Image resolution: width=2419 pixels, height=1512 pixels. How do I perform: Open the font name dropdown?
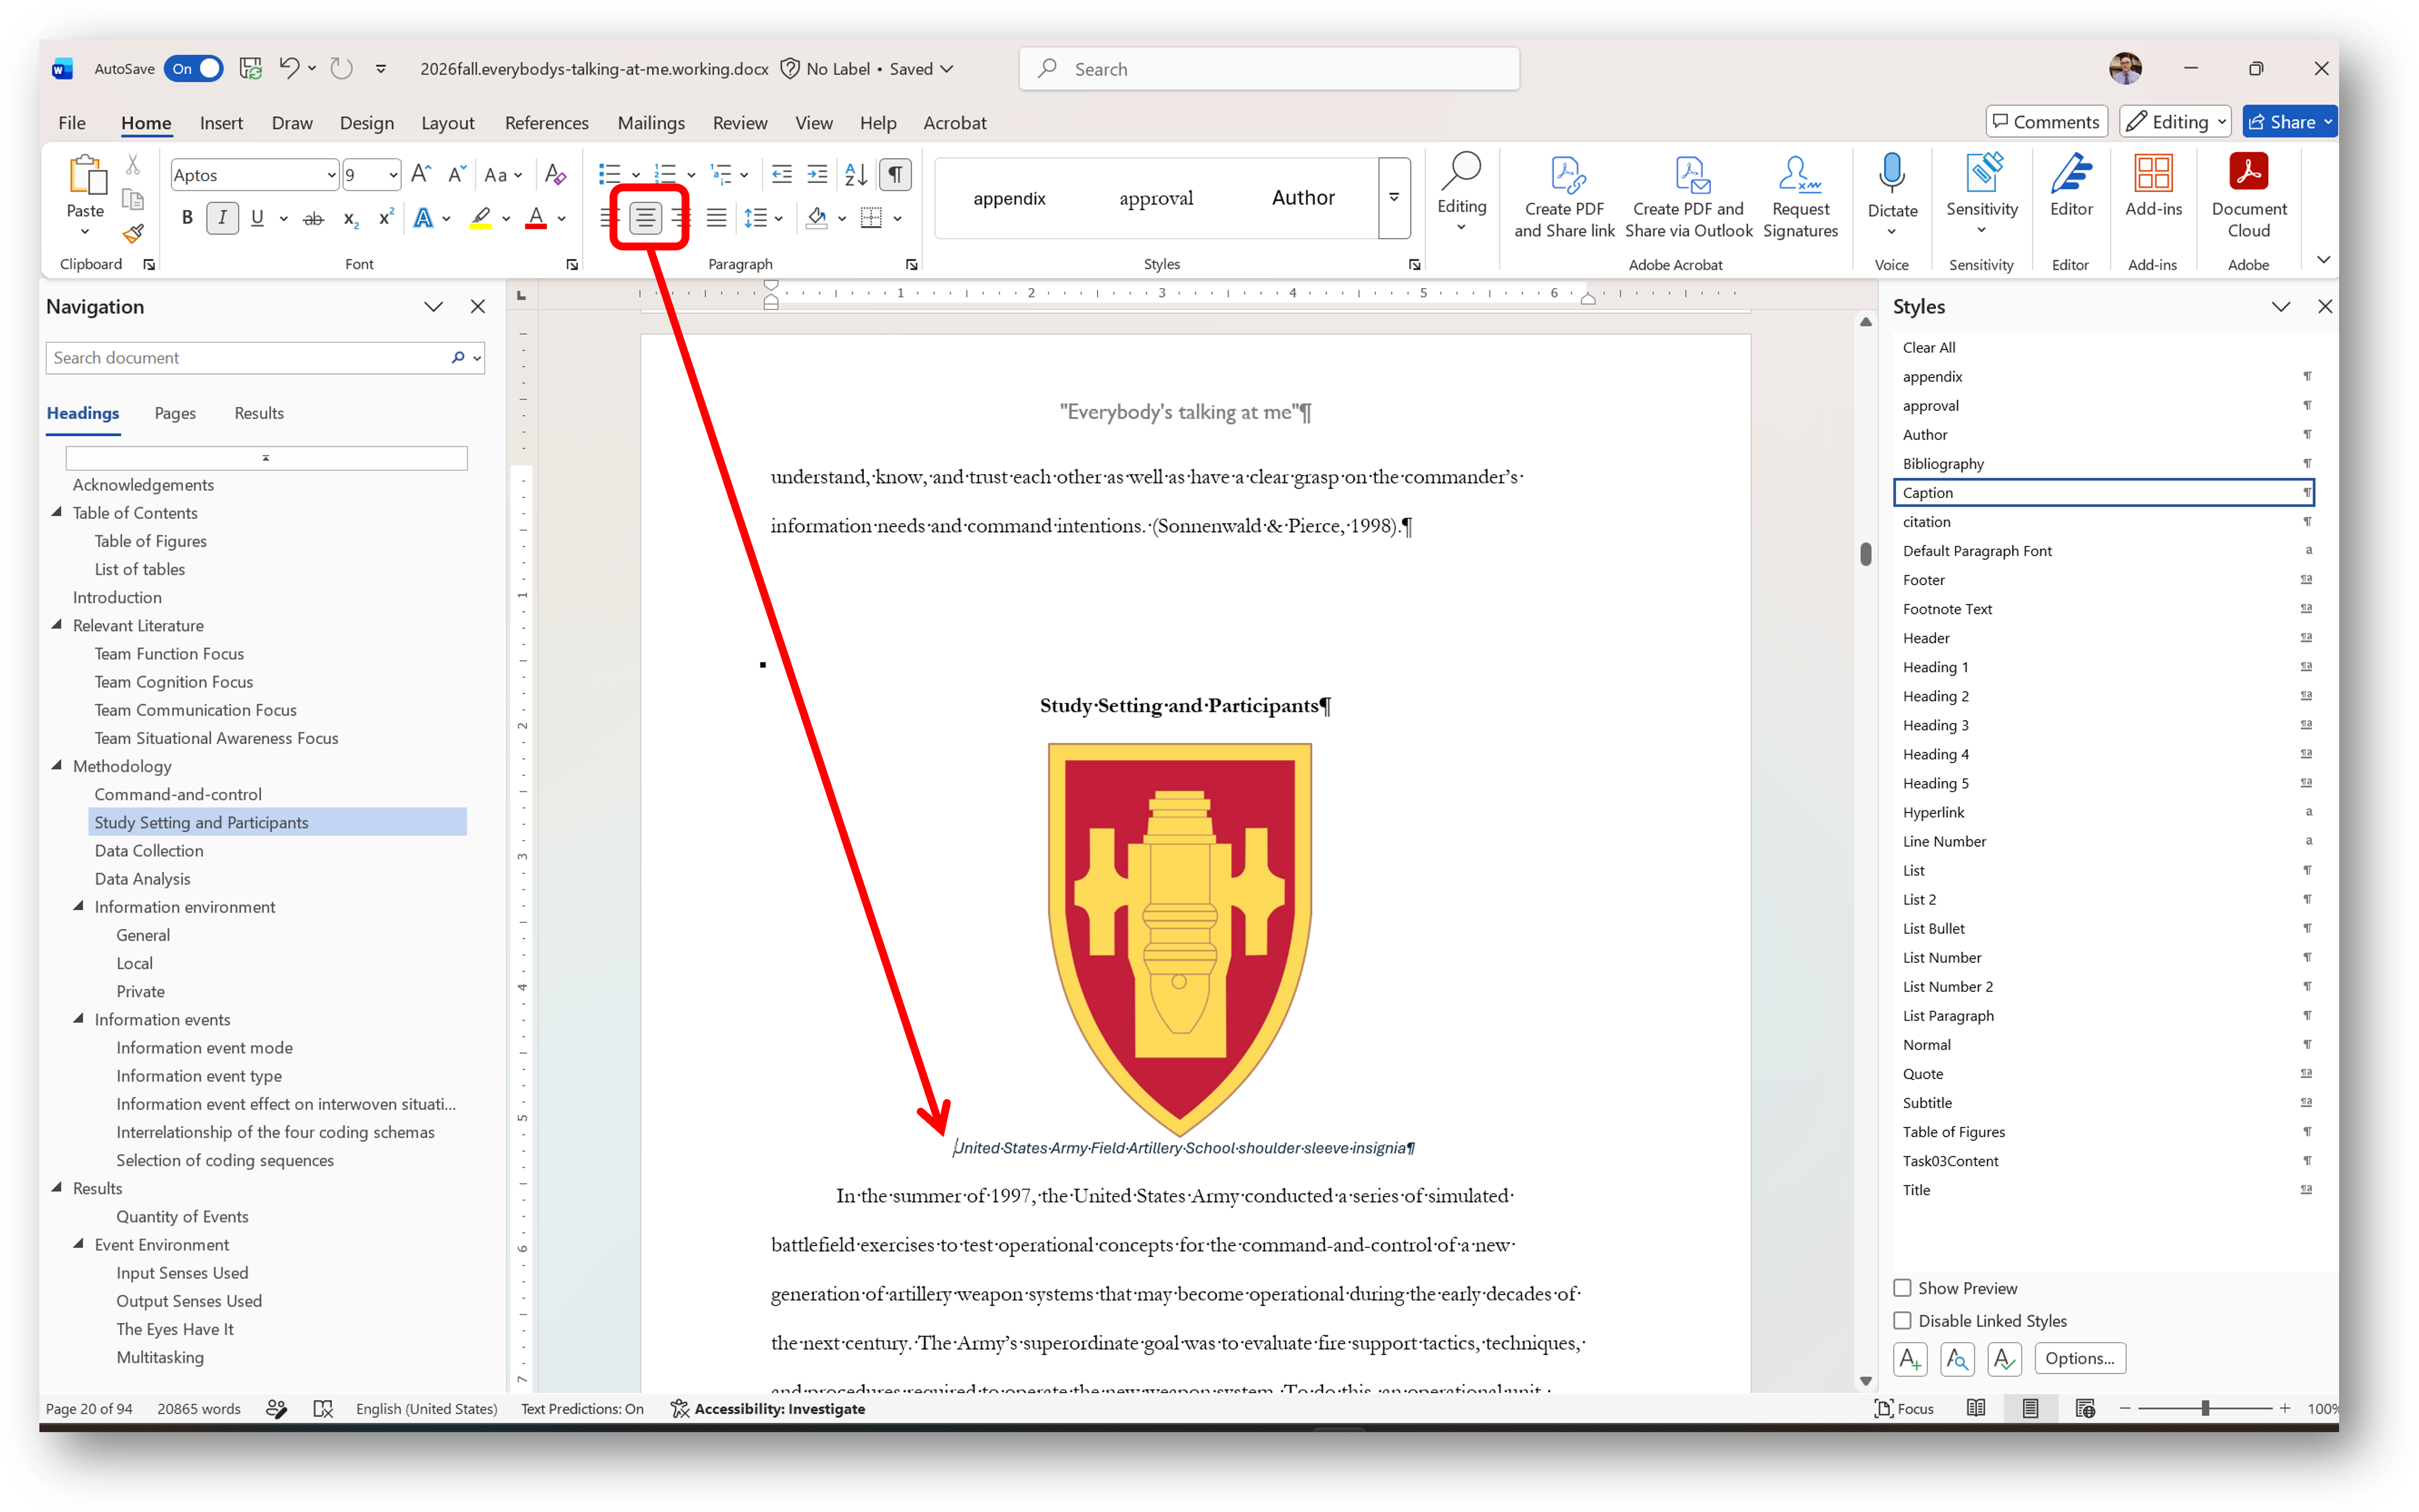pos(331,175)
